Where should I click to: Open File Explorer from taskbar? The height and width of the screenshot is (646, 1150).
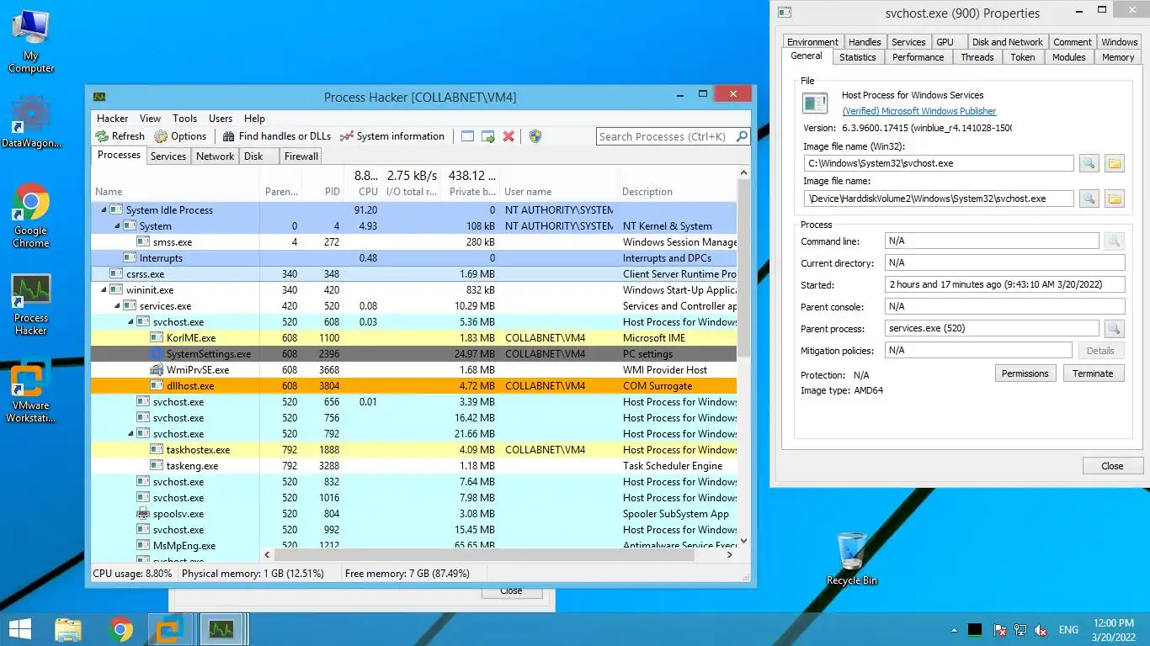pos(68,629)
